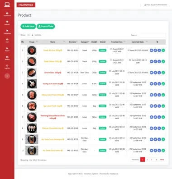The width and height of the screenshot is (172, 179).
Task: Sort table by Status column
Action: [x=103, y=42]
